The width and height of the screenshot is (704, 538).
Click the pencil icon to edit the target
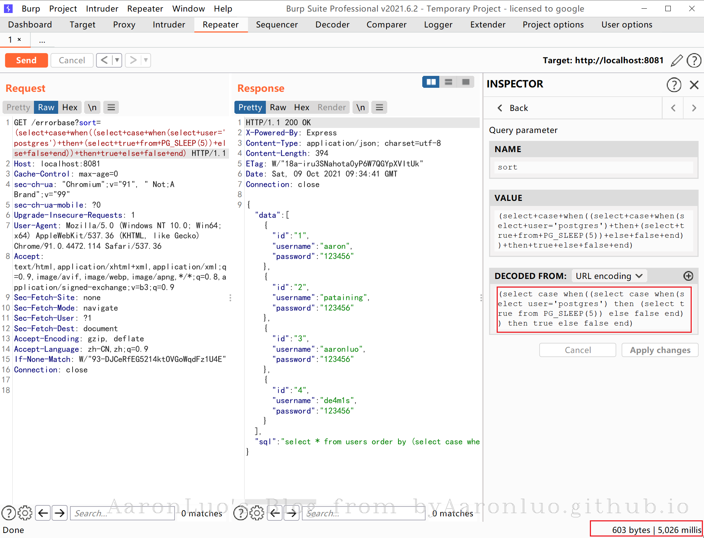[x=677, y=60]
